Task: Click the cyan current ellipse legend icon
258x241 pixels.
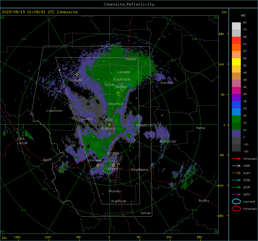Action: (x=236, y=201)
